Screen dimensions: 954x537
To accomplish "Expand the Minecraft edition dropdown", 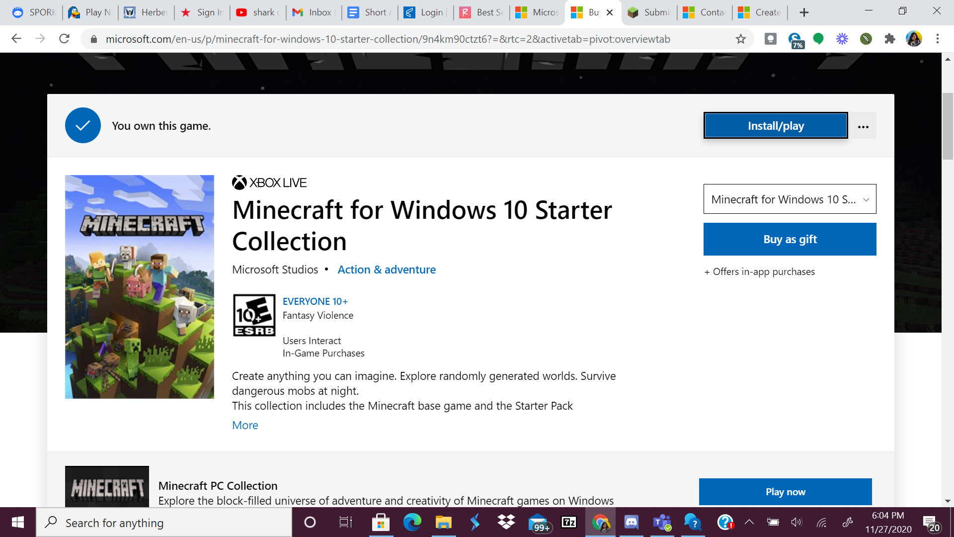I will tap(790, 199).
